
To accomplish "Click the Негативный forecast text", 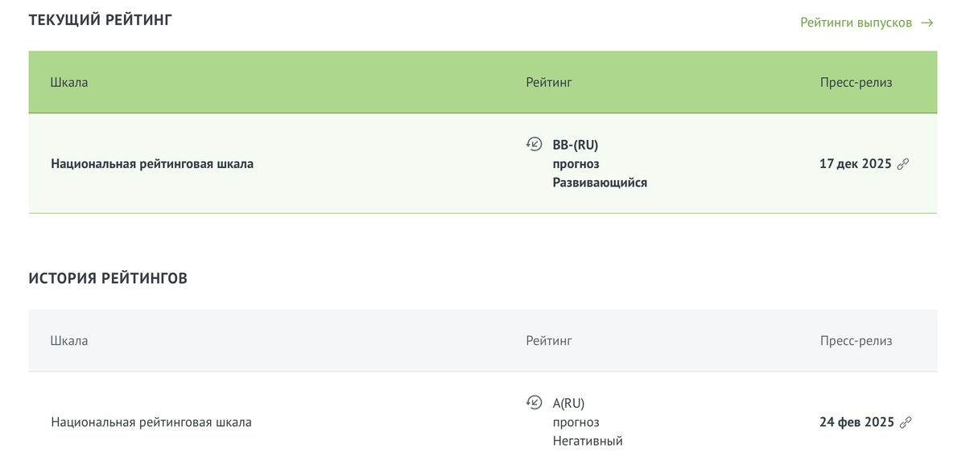I will point(588,441).
